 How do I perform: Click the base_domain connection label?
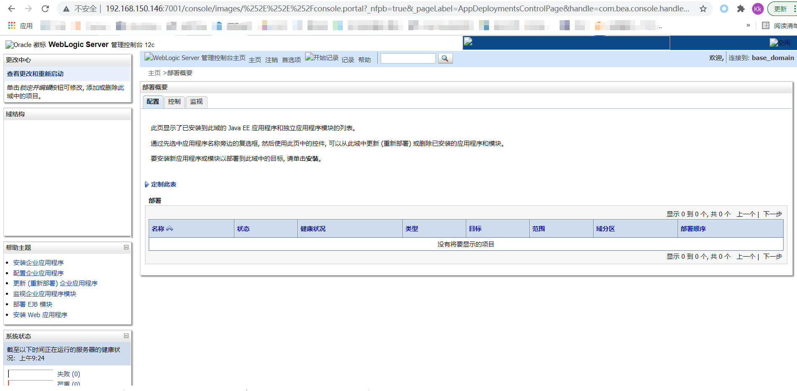click(x=773, y=58)
